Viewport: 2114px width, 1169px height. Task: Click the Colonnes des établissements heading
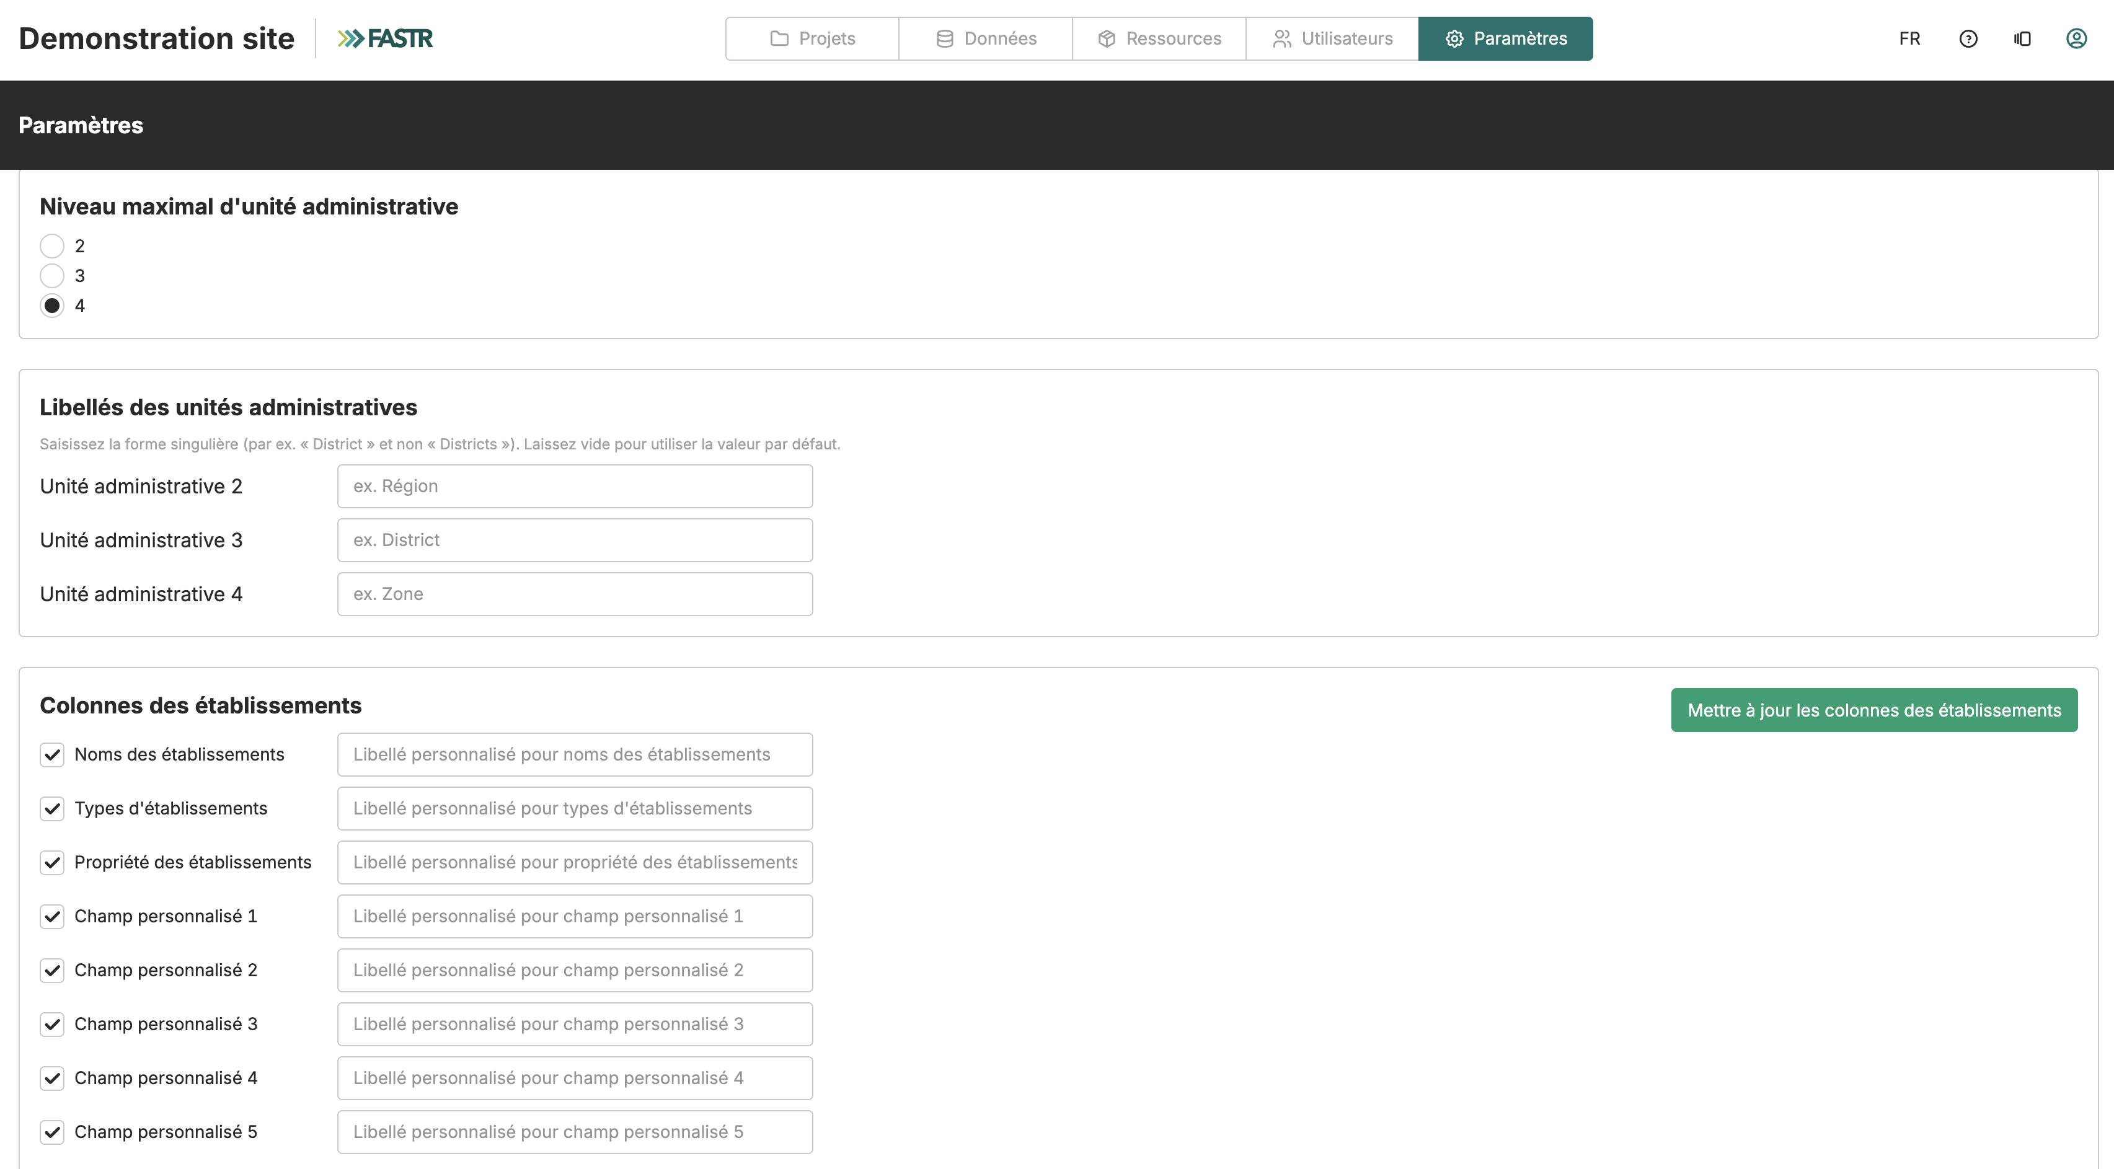click(200, 705)
